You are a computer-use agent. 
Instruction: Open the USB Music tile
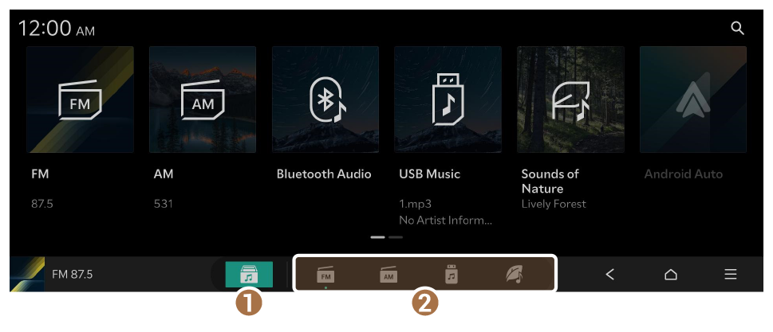pos(448,100)
